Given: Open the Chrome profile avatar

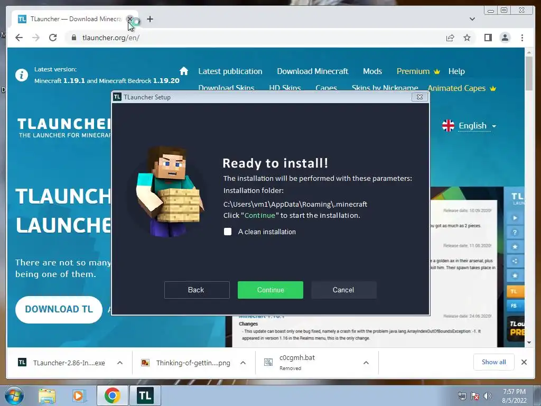Looking at the screenshot, I should coord(505,38).
